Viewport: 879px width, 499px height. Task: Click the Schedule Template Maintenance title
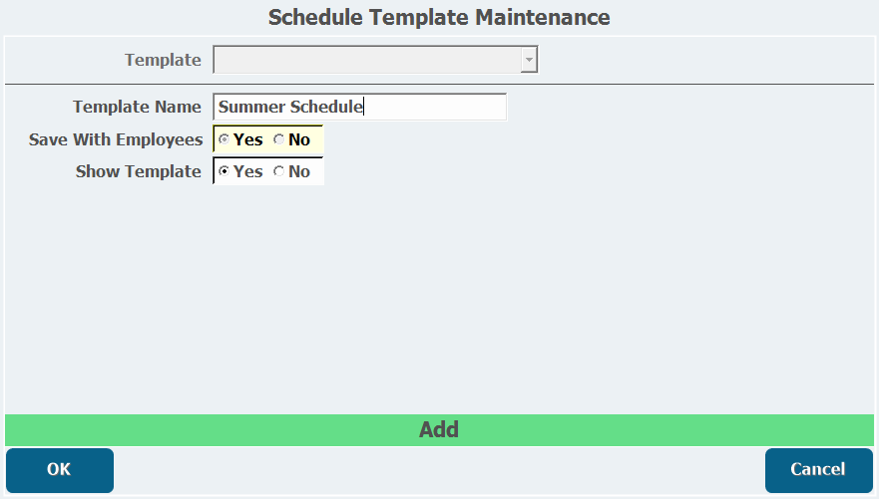click(439, 17)
